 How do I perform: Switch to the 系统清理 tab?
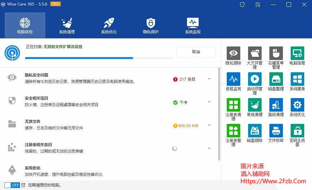point(67,26)
